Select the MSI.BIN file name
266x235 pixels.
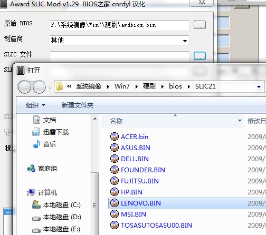[134, 214]
